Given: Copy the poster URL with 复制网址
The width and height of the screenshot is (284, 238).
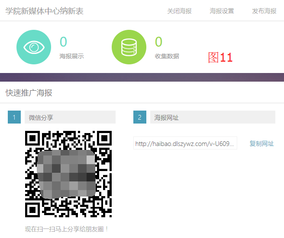Looking at the screenshot, I should click(x=261, y=144).
